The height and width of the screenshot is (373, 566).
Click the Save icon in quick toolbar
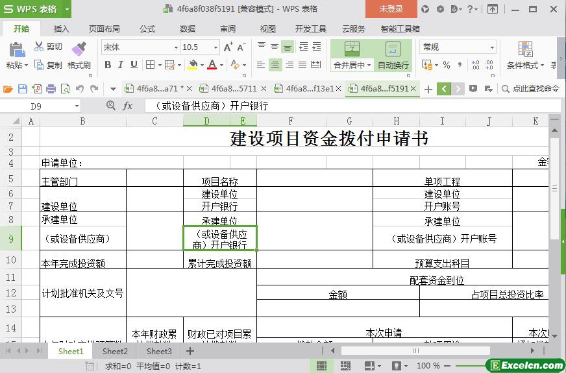[x=23, y=89]
